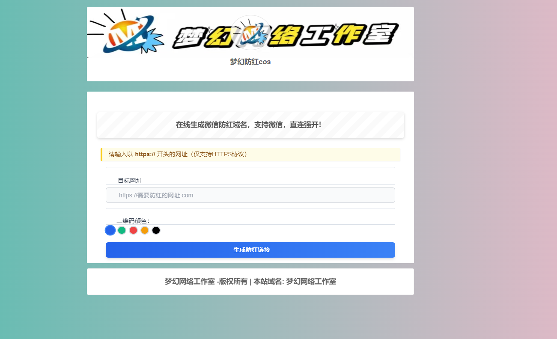Screen dimensions: 557x339
Task: Click the footer bar at the page bottom
Action: point(250,282)
